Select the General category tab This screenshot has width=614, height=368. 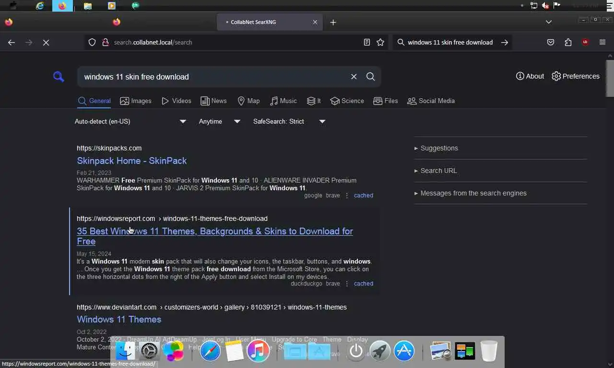(94, 101)
